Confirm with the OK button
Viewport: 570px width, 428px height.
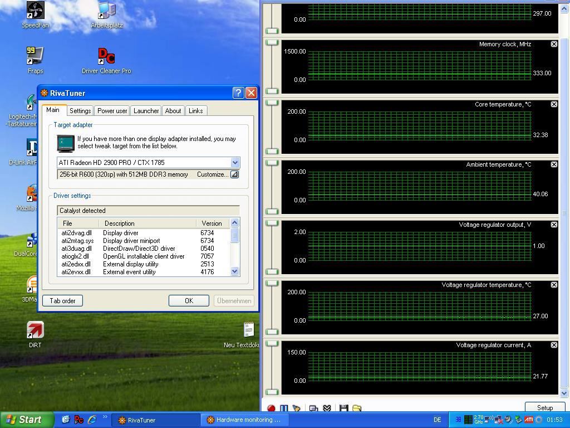coord(189,300)
